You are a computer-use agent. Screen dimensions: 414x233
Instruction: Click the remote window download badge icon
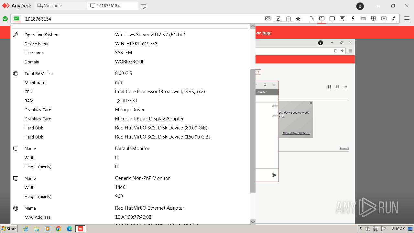tap(320, 43)
